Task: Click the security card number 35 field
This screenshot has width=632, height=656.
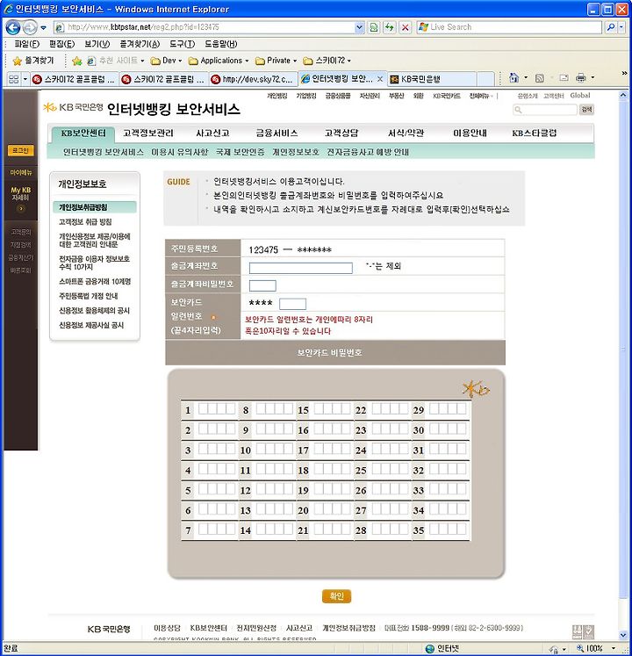Action: (x=448, y=529)
